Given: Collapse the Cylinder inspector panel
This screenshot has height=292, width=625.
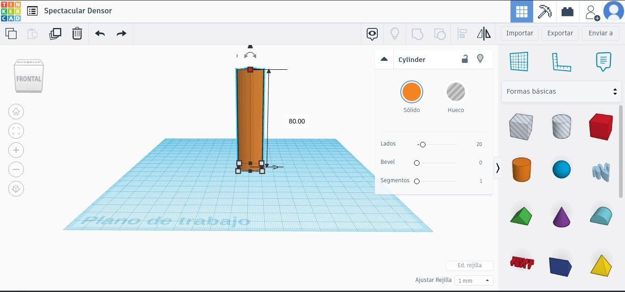Looking at the screenshot, I should click(384, 59).
